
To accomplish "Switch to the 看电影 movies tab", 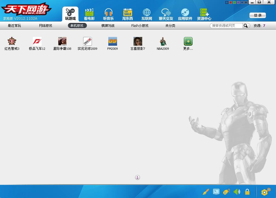I will [89, 14].
